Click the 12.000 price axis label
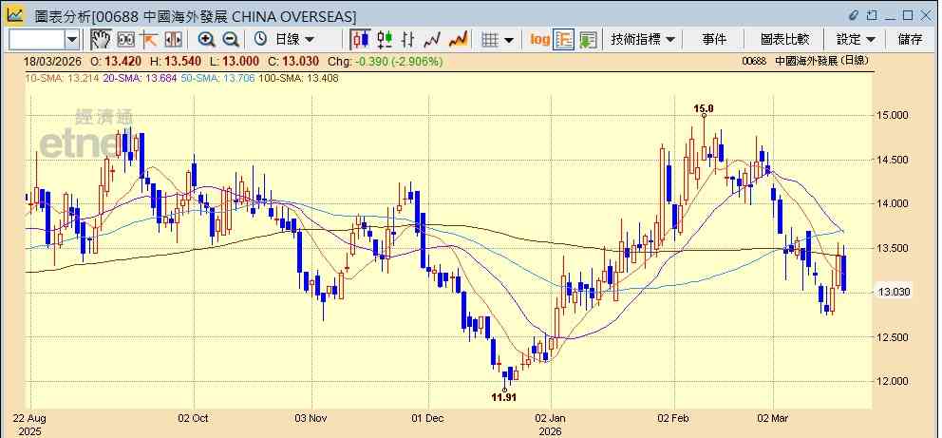The height and width of the screenshot is (438, 942). tap(893, 382)
